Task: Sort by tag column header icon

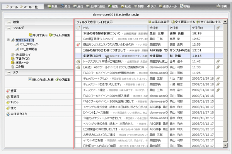Action: tap(78, 28)
